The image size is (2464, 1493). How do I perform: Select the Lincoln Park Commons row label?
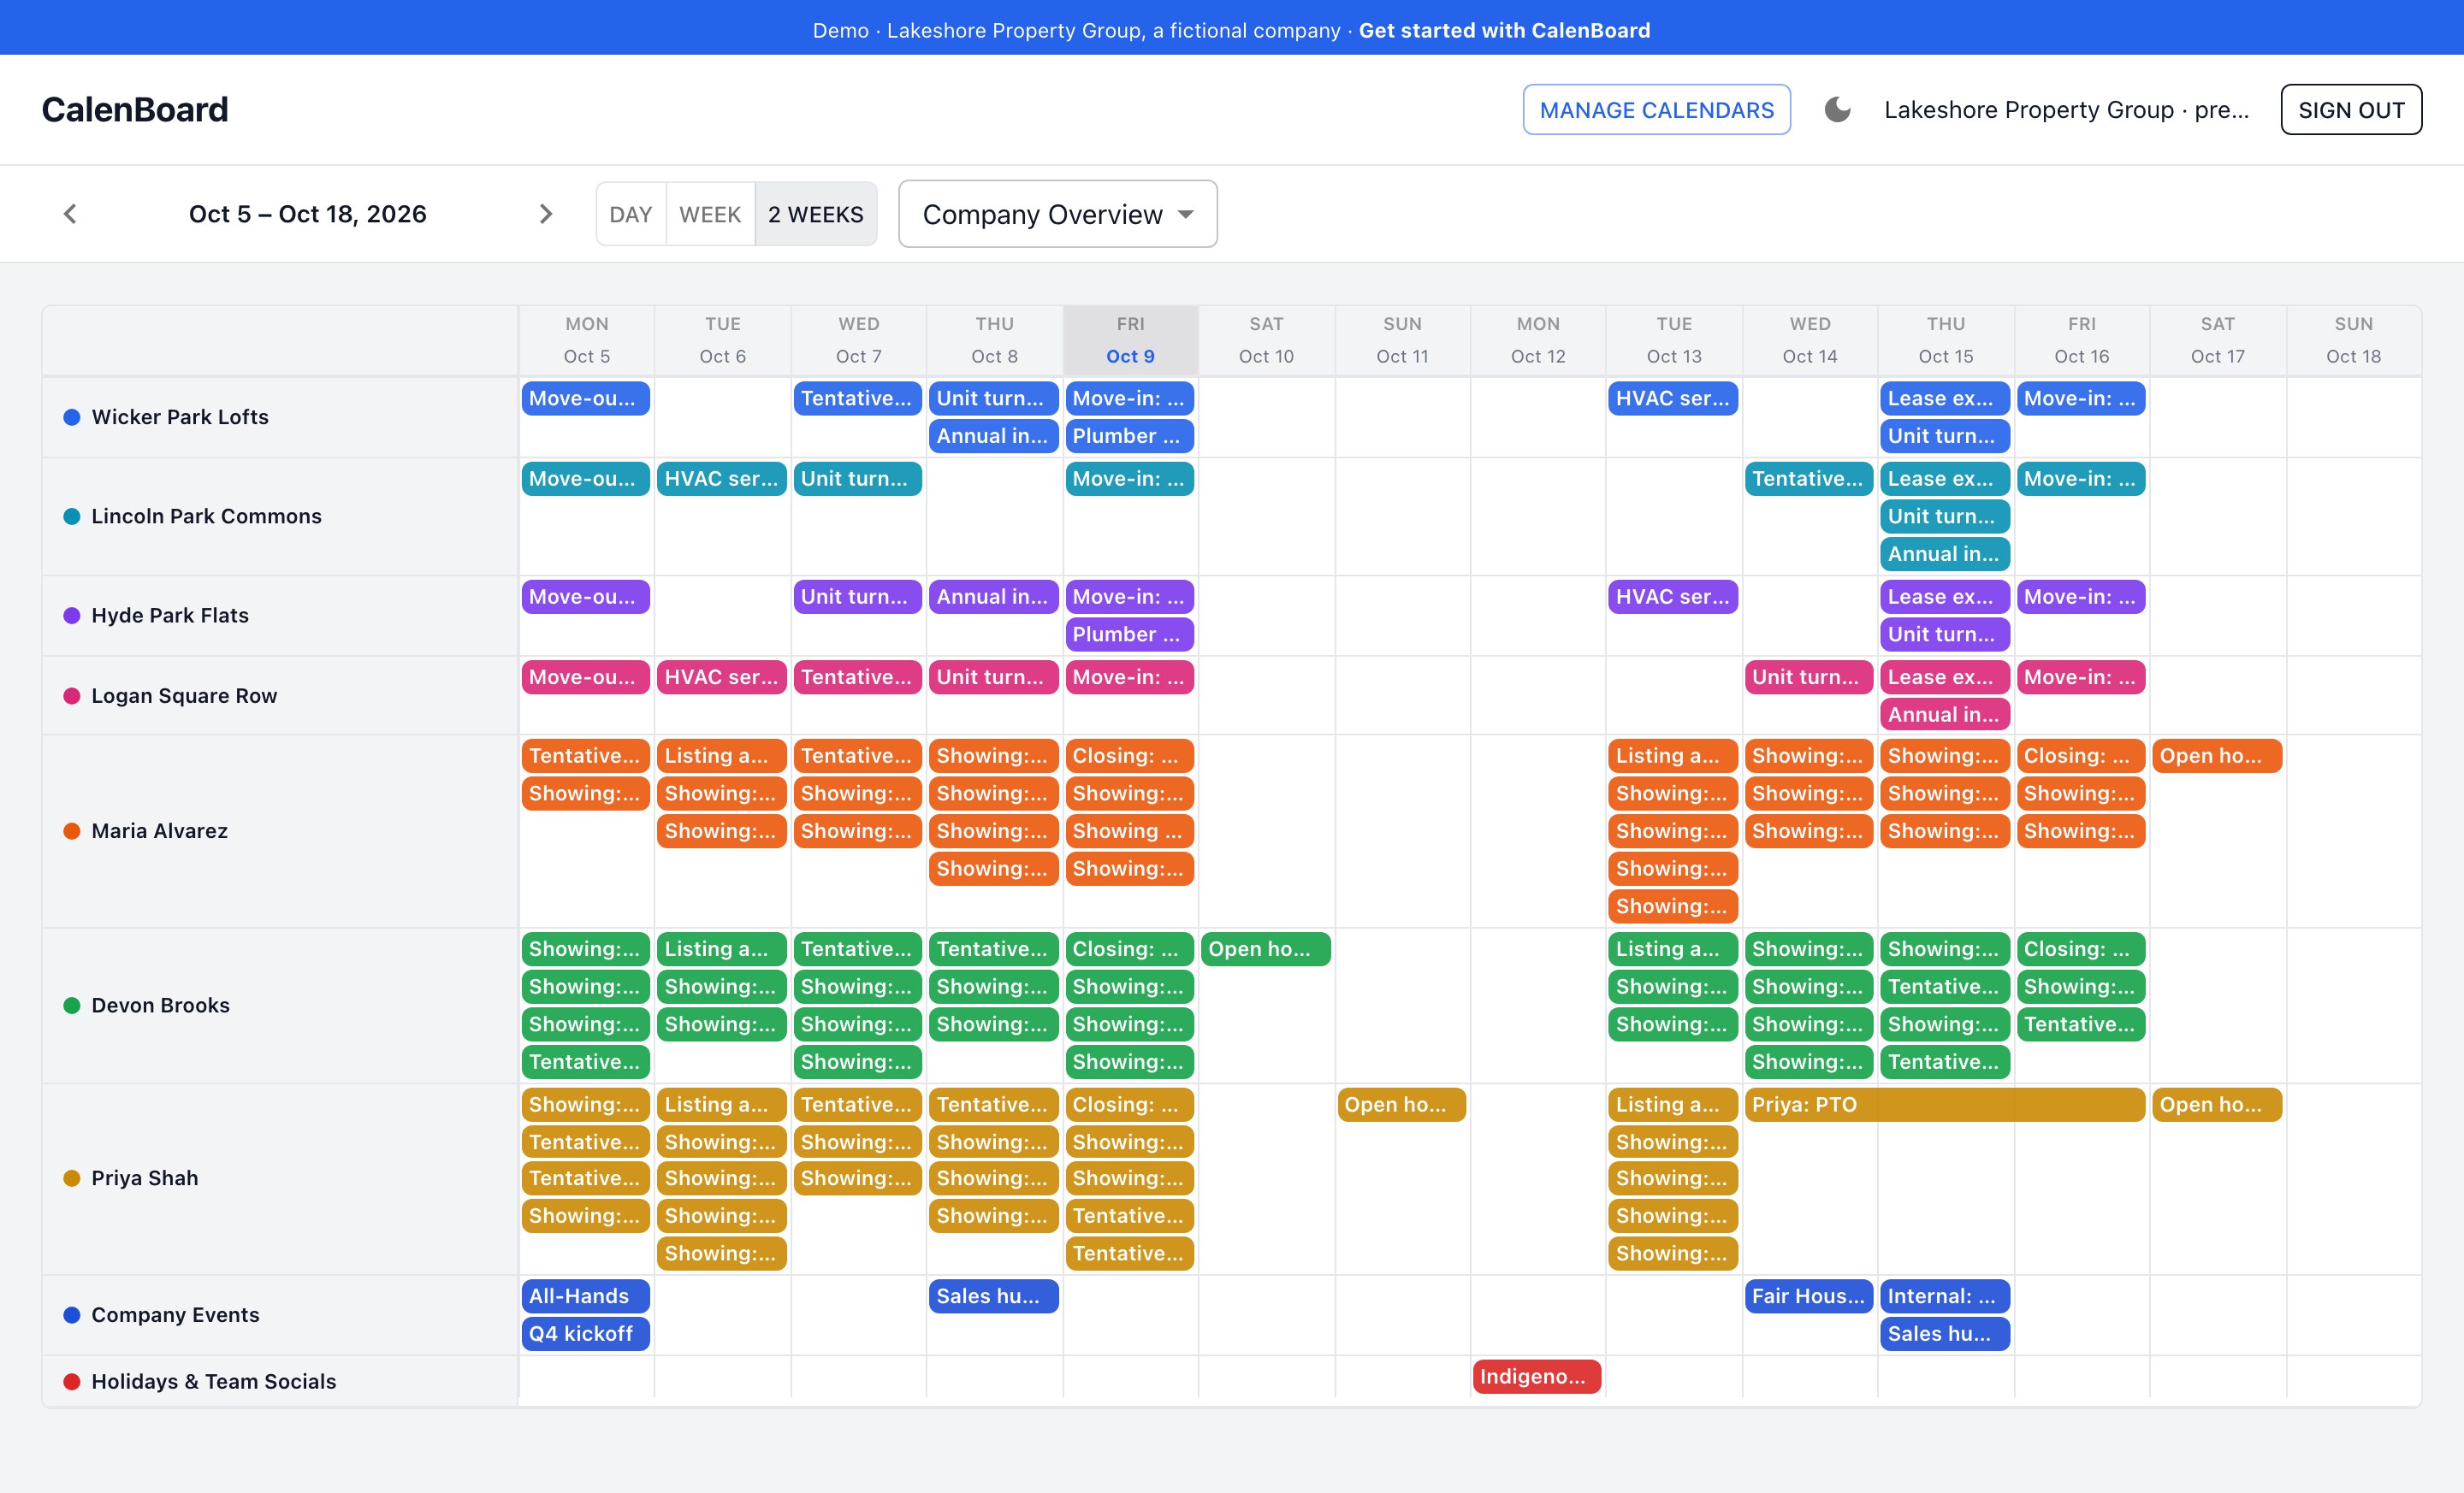(206, 516)
